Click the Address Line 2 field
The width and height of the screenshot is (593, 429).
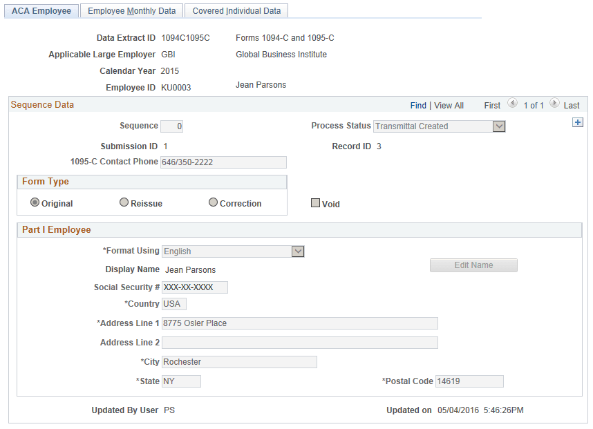coord(299,342)
